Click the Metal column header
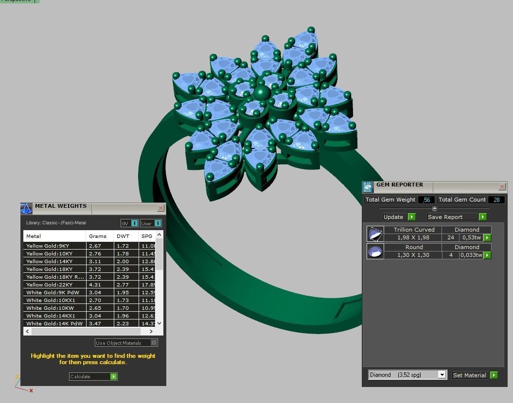Viewport: 513px width, 403px height. (54, 236)
